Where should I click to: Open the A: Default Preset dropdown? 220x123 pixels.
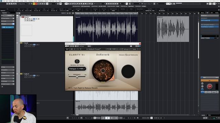click(95, 49)
